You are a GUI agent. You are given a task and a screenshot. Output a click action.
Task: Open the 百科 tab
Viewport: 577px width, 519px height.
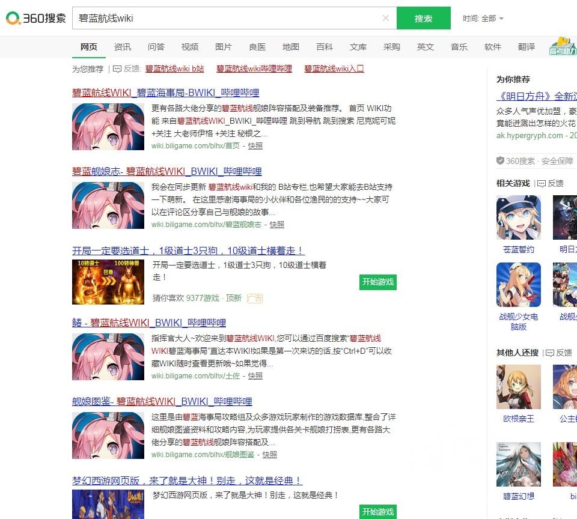pyautogui.click(x=325, y=47)
